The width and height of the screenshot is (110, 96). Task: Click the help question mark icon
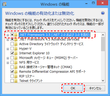103,13
